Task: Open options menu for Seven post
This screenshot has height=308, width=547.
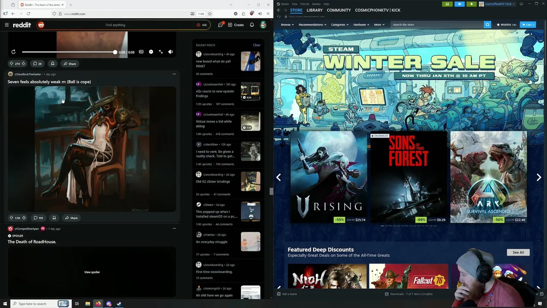Action: (174, 74)
